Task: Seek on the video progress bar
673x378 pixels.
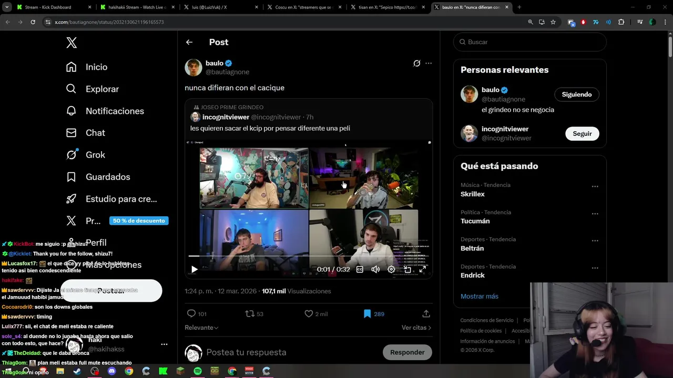Action: pyautogui.click(x=309, y=256)
